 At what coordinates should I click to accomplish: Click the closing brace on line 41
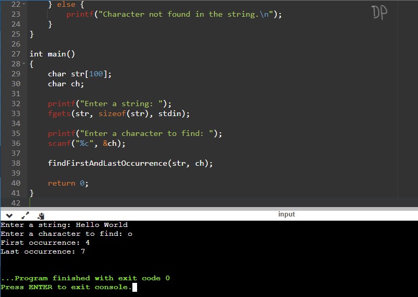tap(31, 193)
